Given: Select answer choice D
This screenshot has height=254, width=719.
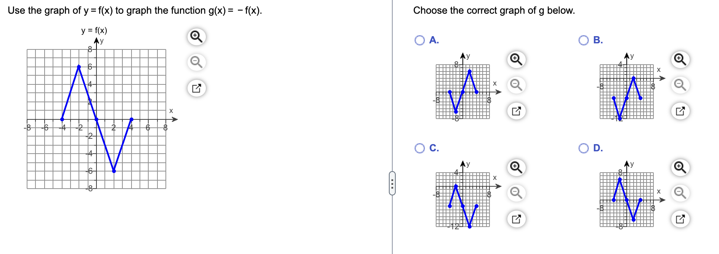Looking at the screenshot, I should [583, 148].
